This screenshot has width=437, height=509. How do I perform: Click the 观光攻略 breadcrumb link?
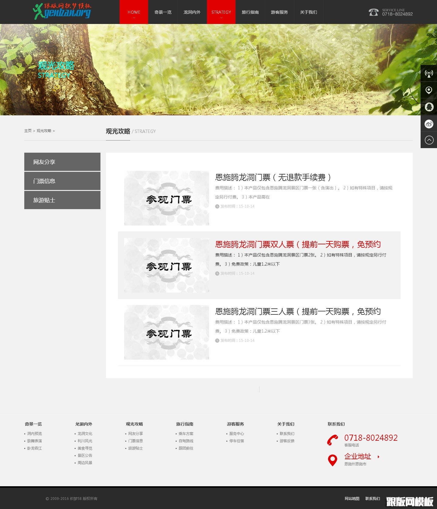click(44, 131)
